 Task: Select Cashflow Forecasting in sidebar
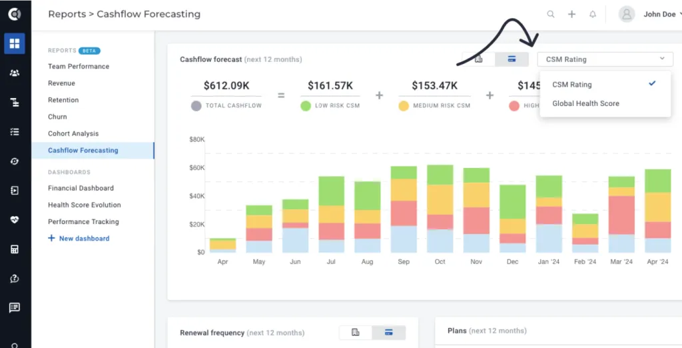point(93,150)
